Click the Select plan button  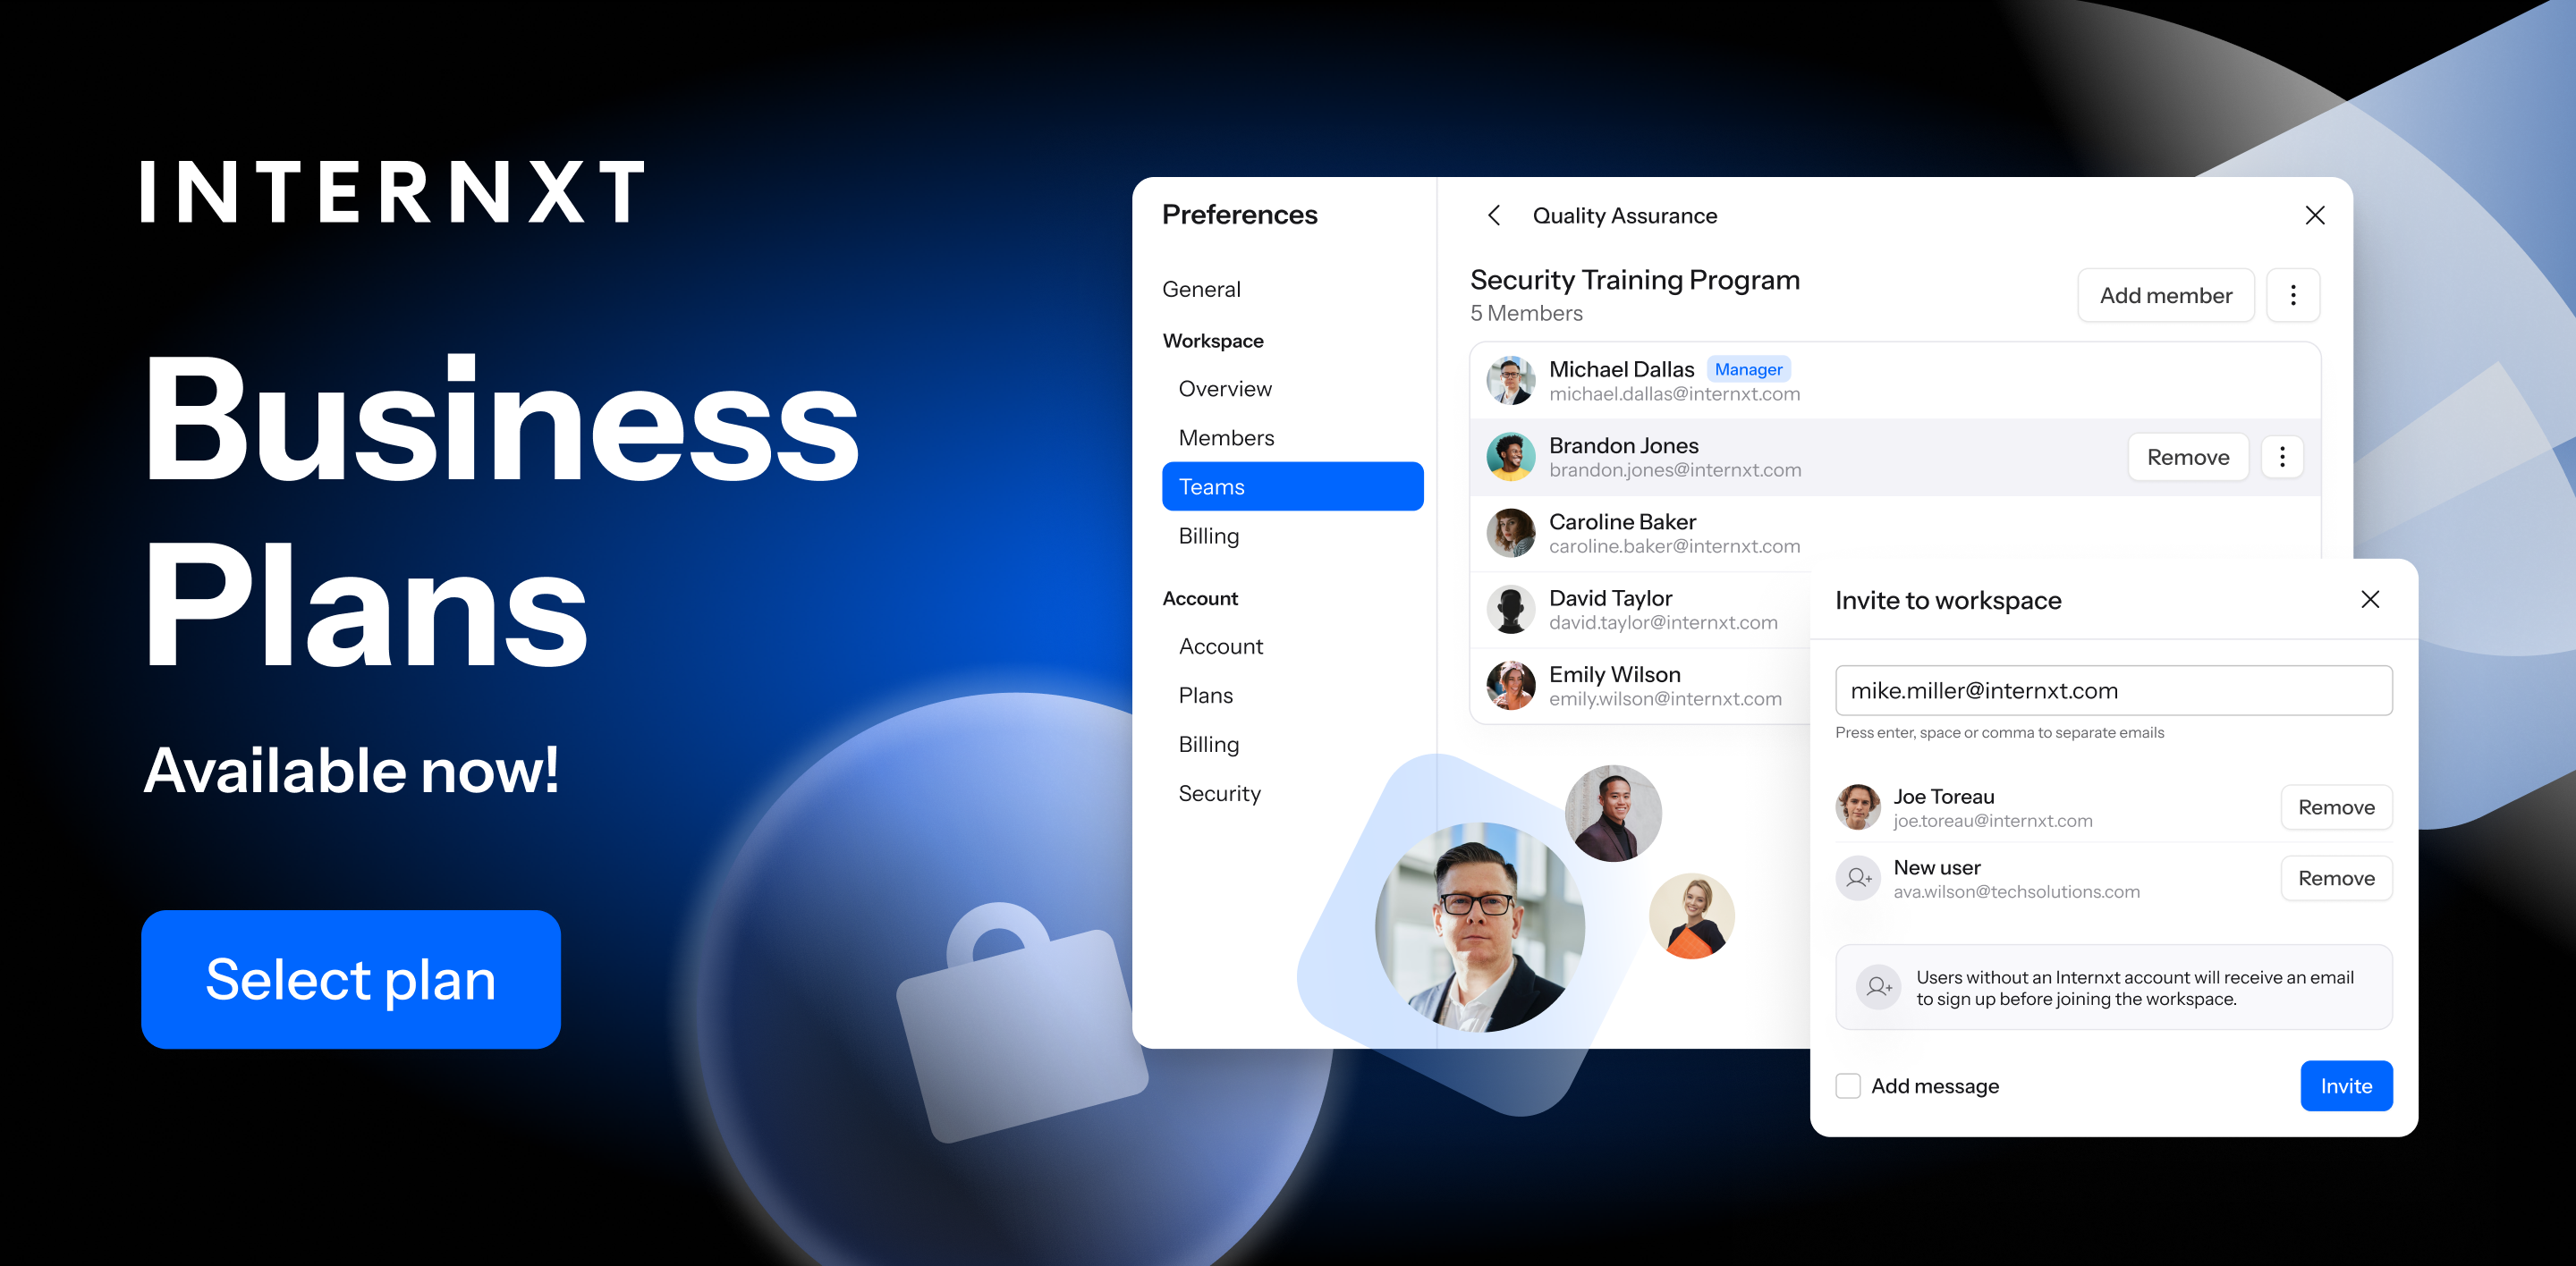tap(348, 979)
